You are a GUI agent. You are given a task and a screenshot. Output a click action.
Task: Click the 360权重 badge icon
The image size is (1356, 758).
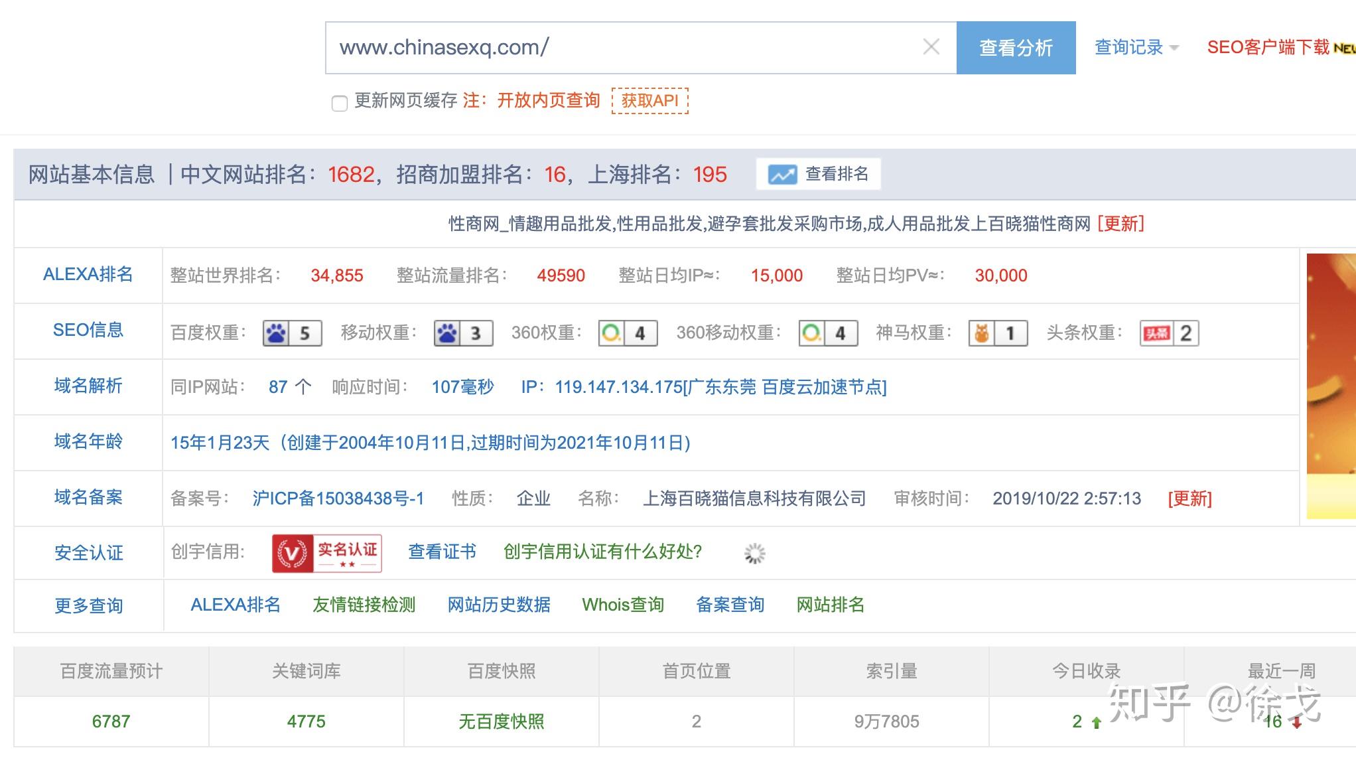pos(628,333)
